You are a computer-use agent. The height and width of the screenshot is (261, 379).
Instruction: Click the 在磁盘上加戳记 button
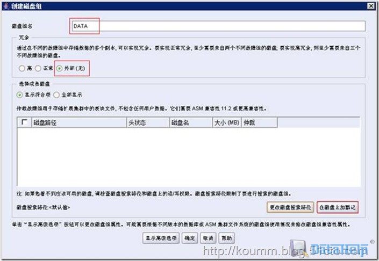(338, 207)
